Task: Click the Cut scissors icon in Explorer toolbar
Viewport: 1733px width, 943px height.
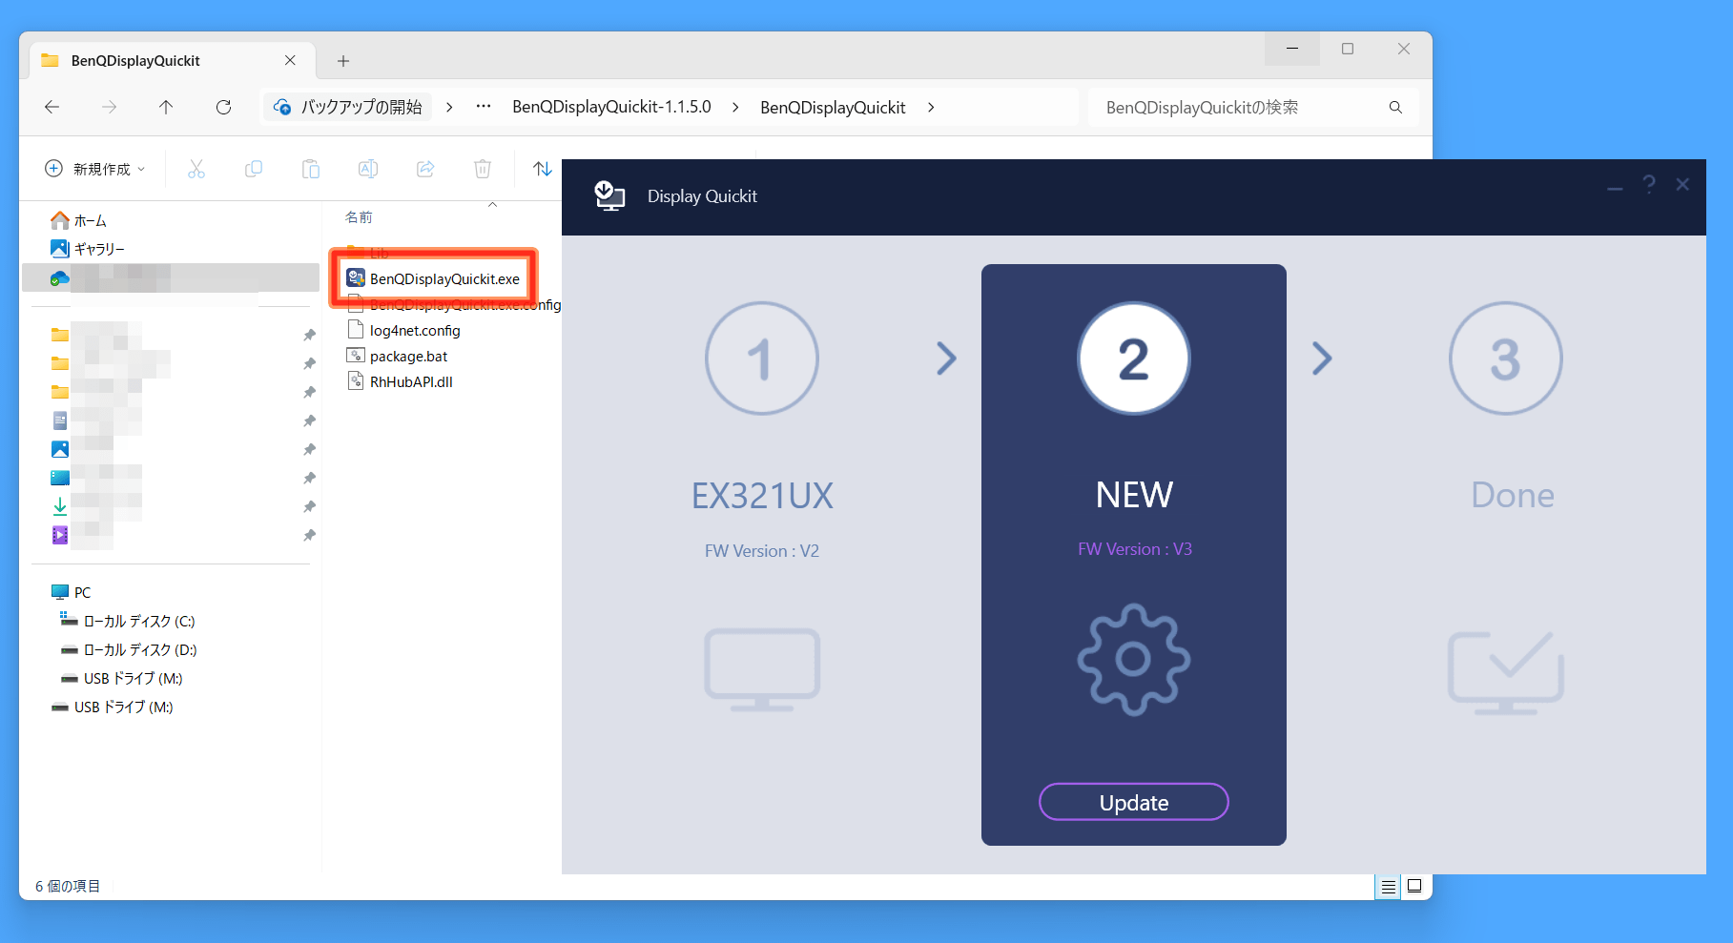Action: point(196,169)
